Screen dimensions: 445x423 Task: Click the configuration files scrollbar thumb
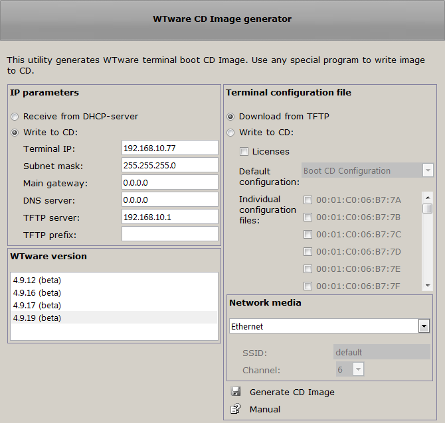pyautogui.click(x=428, y=209)
